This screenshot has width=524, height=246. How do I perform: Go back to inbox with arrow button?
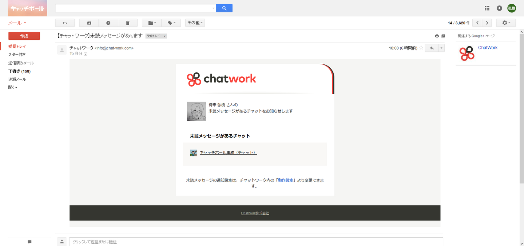pos(65,23)
